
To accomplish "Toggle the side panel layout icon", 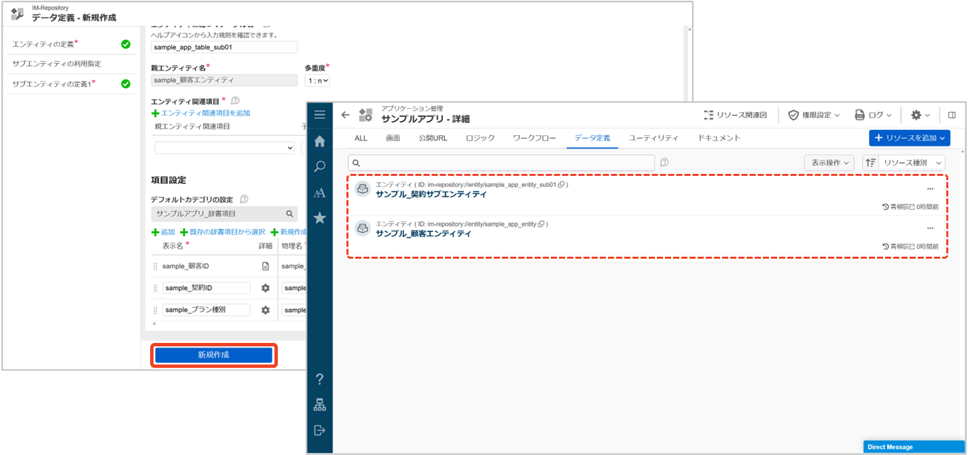I will (x=952, y=115).
